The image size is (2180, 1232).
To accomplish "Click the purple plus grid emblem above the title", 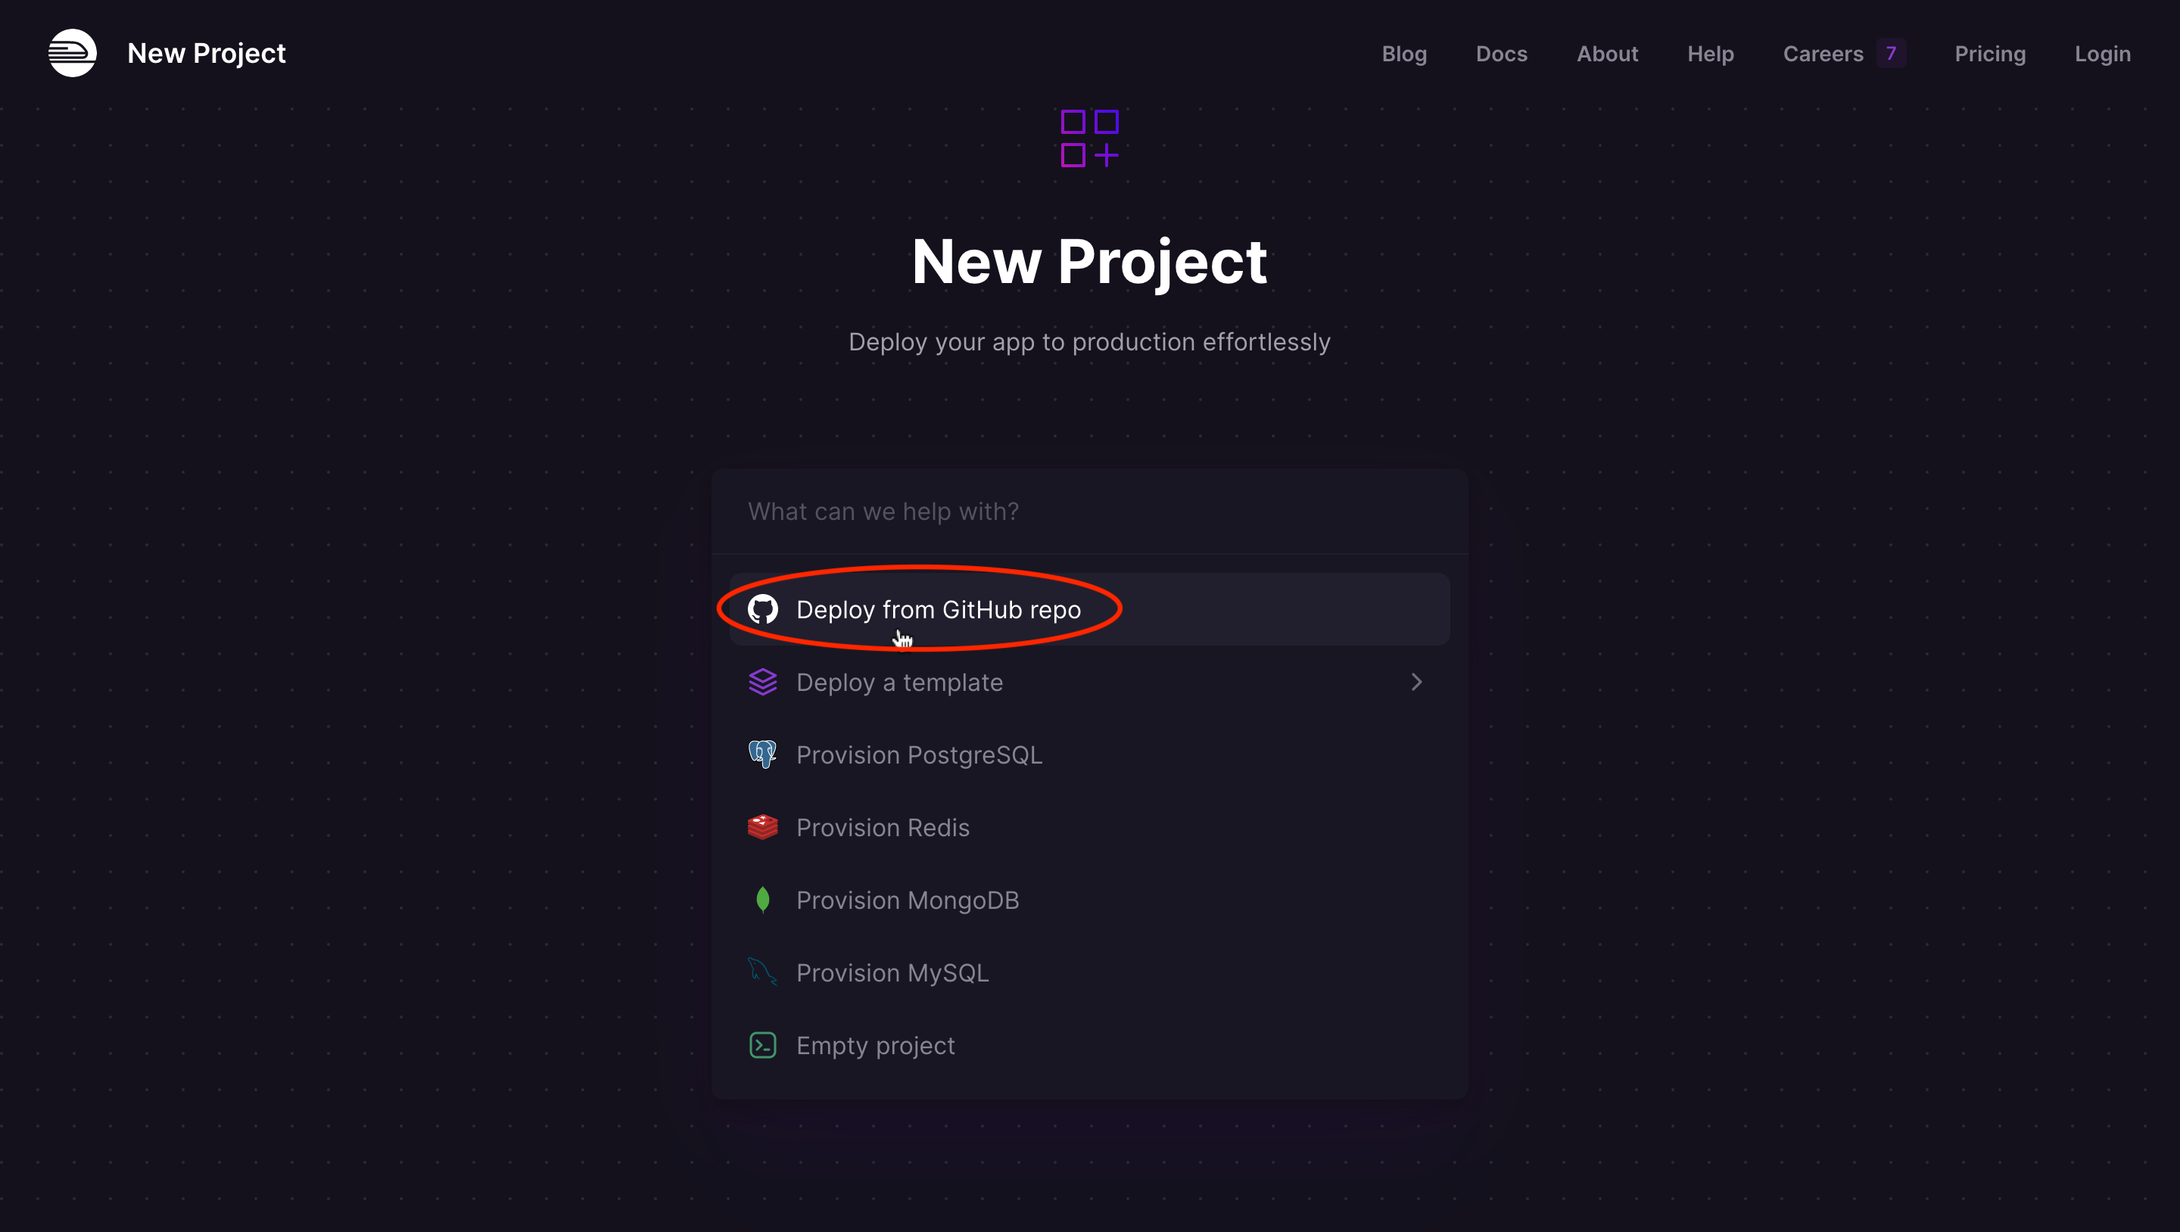I will [1090, 138].
